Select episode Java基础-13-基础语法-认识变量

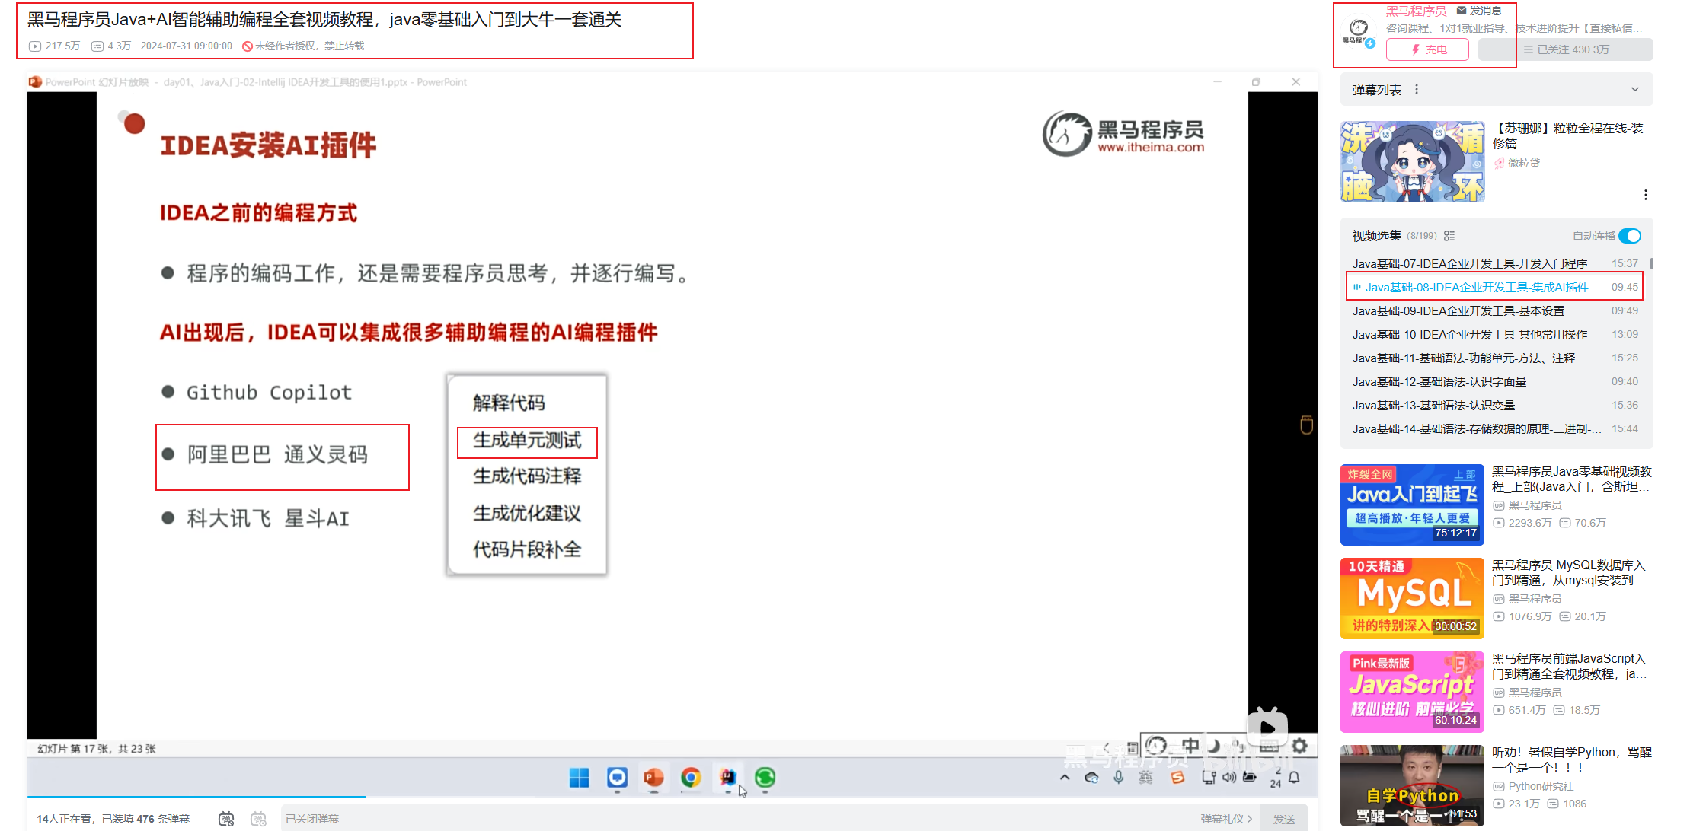point(1495,405)
